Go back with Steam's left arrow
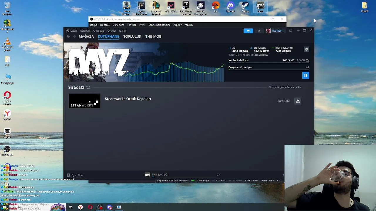The width and height of the screenshot is (376, 211). coord(68,36)
